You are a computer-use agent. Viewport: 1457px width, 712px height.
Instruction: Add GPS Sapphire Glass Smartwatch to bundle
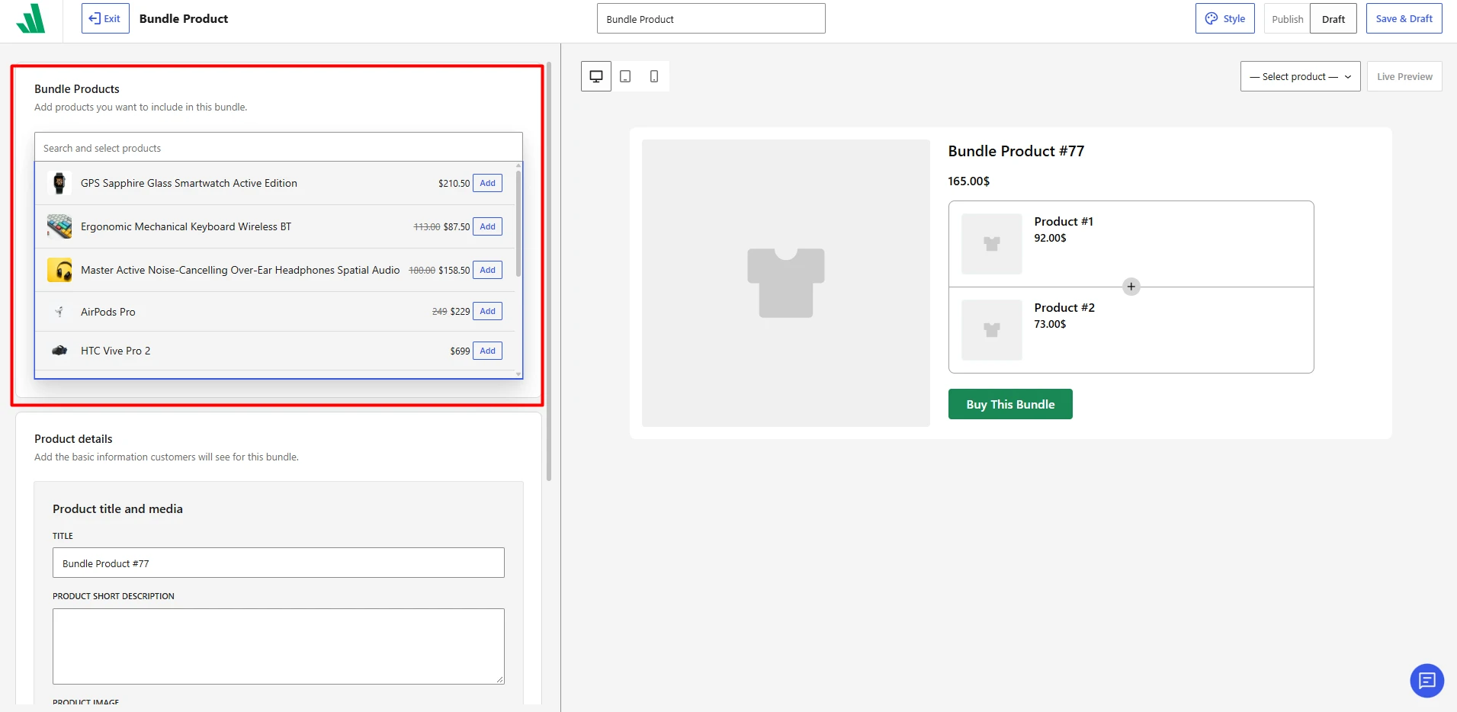pyautogui.click(x=487, y=183)
